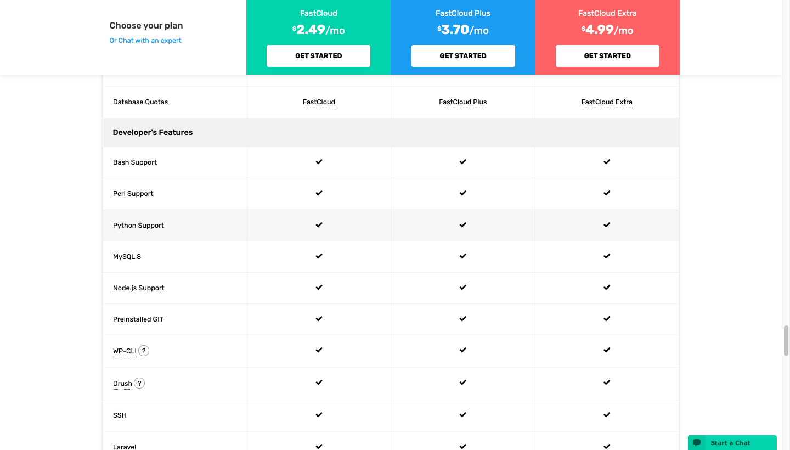The image size is (790, 450).
Task: Click the Node.js Support row label
Action: pyautogui.click(x=139, y=288)
